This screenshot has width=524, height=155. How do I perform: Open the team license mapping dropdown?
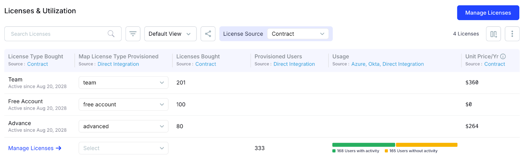(x=123, y=82)
